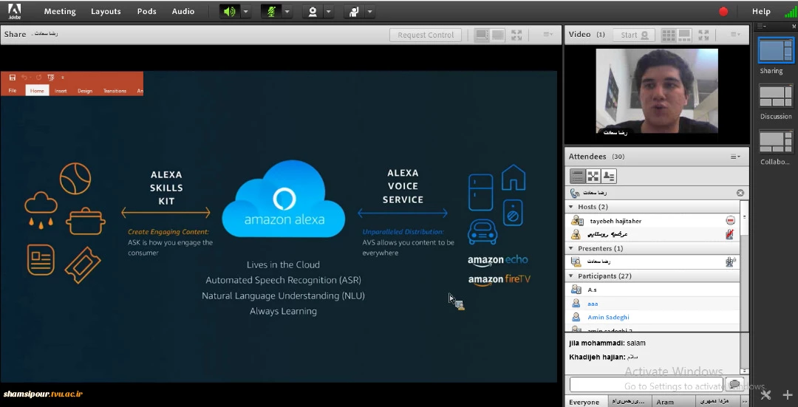Select the second host in Hosts list
The image size is (798, 407).
point(652,234)
